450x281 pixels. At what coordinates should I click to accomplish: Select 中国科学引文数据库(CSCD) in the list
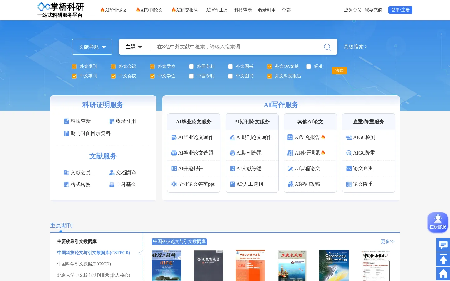[x=84, y=264]
